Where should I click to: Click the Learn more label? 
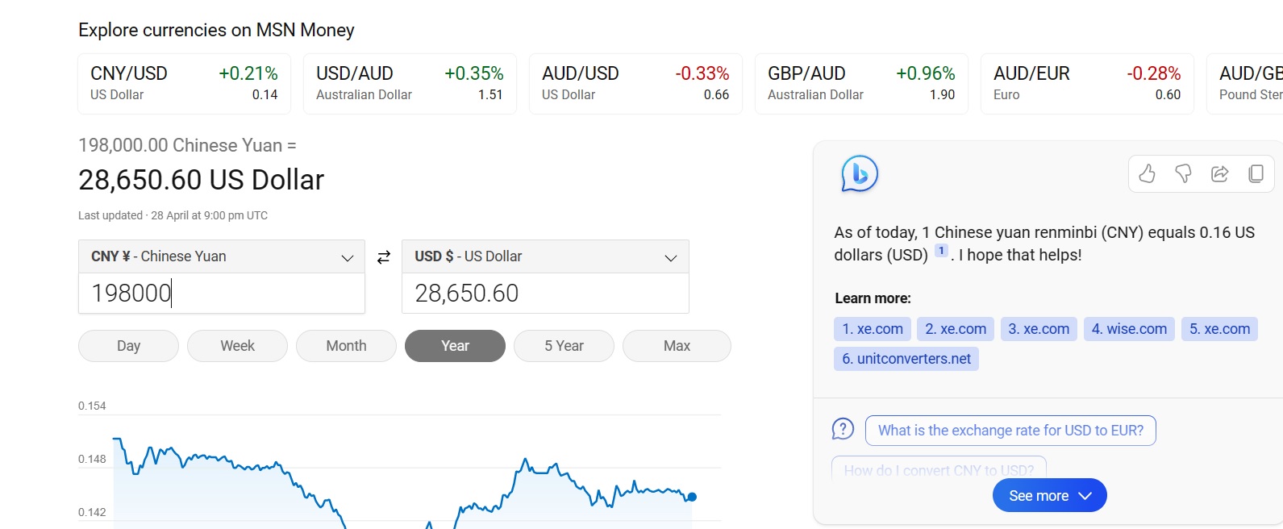873,298
